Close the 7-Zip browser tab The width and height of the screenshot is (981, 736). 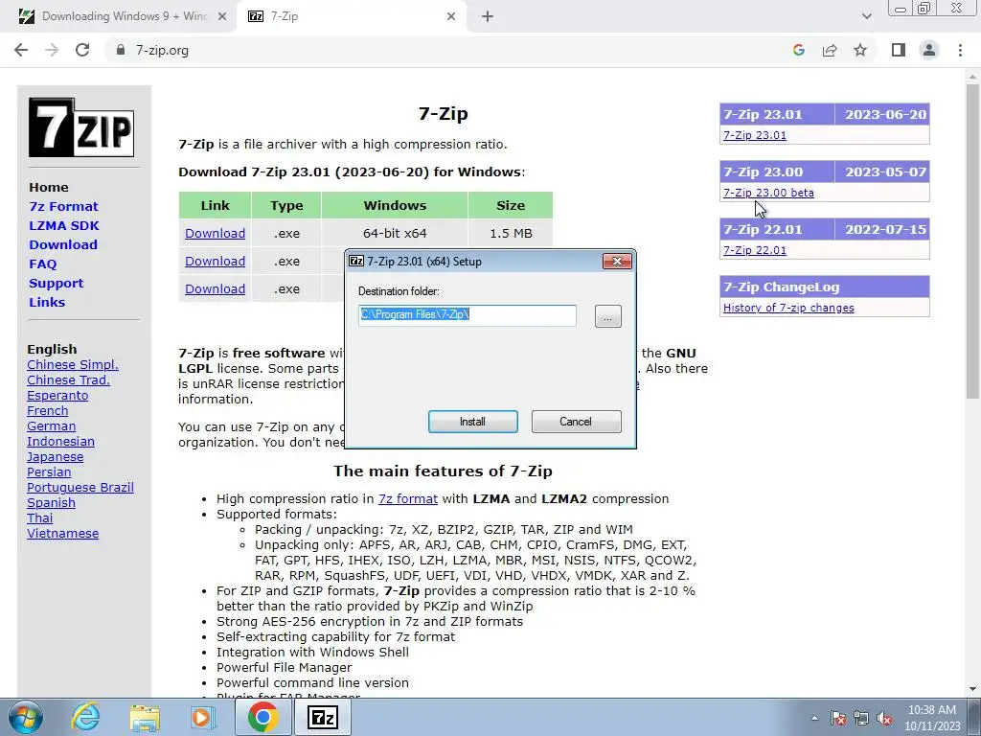click(x=451, y=17)
